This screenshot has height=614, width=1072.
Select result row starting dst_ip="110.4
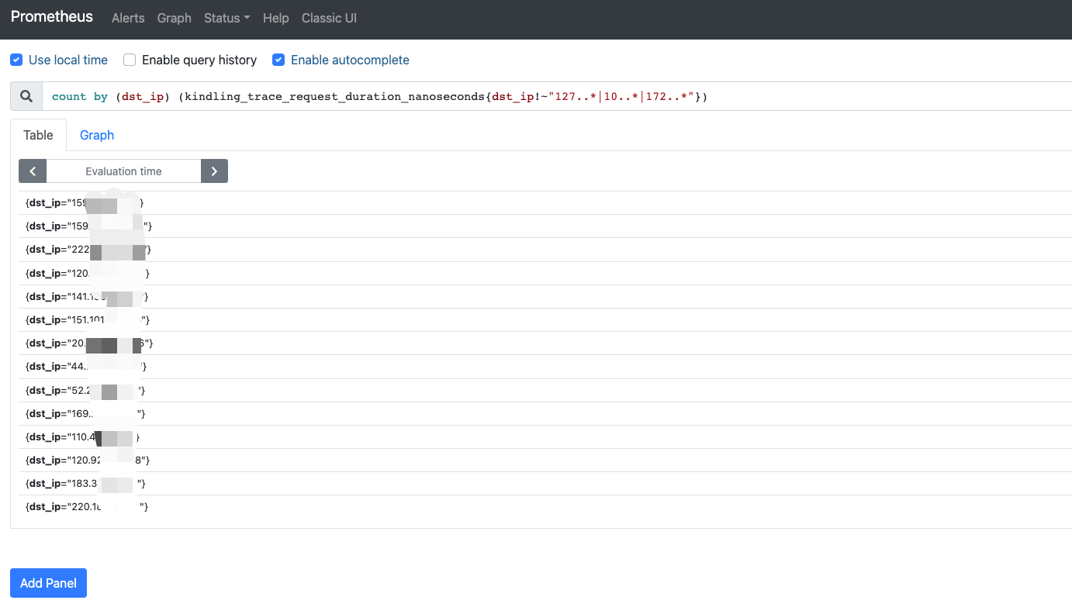(x=545, y=436)
